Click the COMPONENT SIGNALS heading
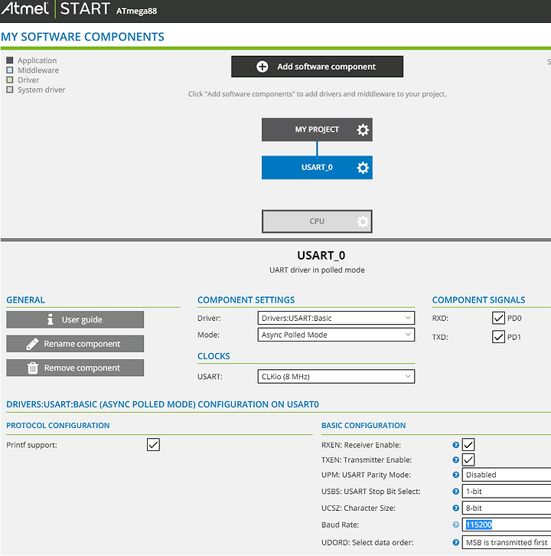551x556 pixels. pyautogui.click(x=479, y=300)
